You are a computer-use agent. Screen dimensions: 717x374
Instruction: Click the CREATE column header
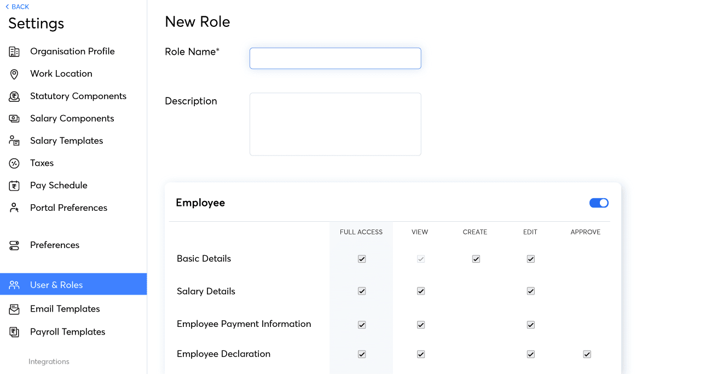pos(475,232)
